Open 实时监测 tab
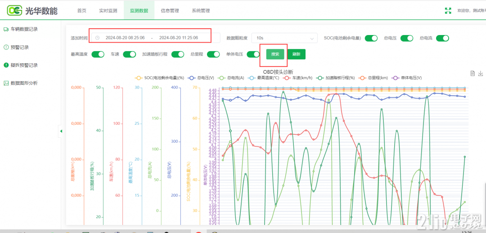486x233 pixels. click(x=108, y=11)
